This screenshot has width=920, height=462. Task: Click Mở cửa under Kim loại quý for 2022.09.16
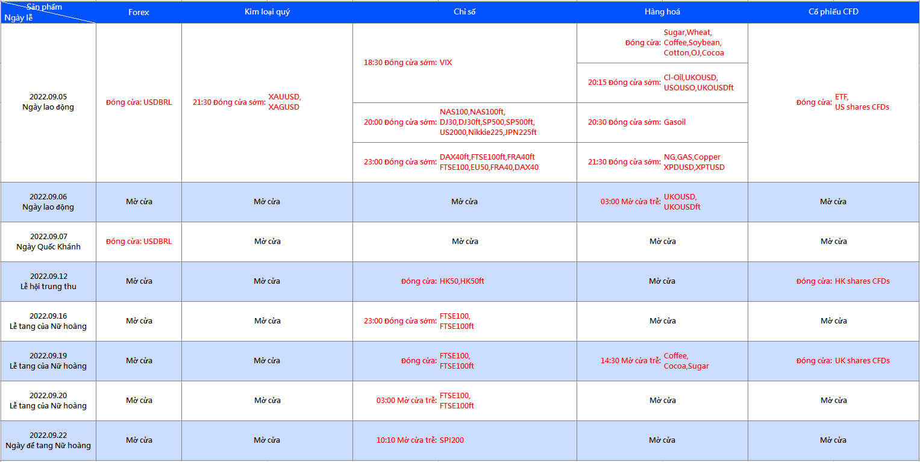pos(267,321)
